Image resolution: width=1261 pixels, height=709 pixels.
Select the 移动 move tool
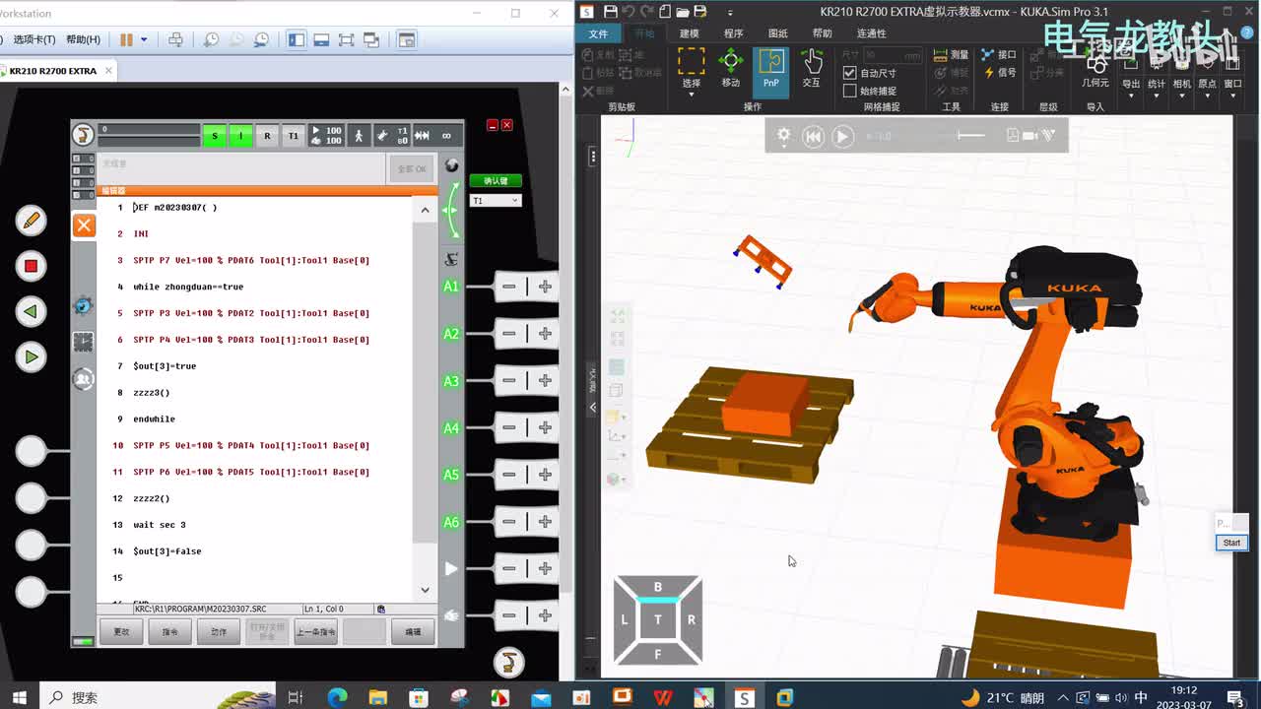[730, 69]
